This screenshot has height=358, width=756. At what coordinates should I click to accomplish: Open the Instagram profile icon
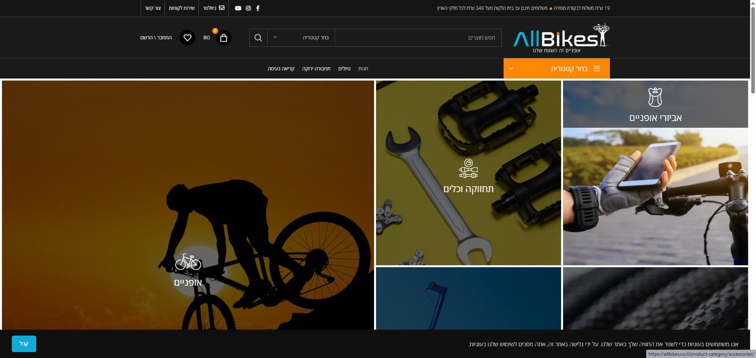click(248, 8)
